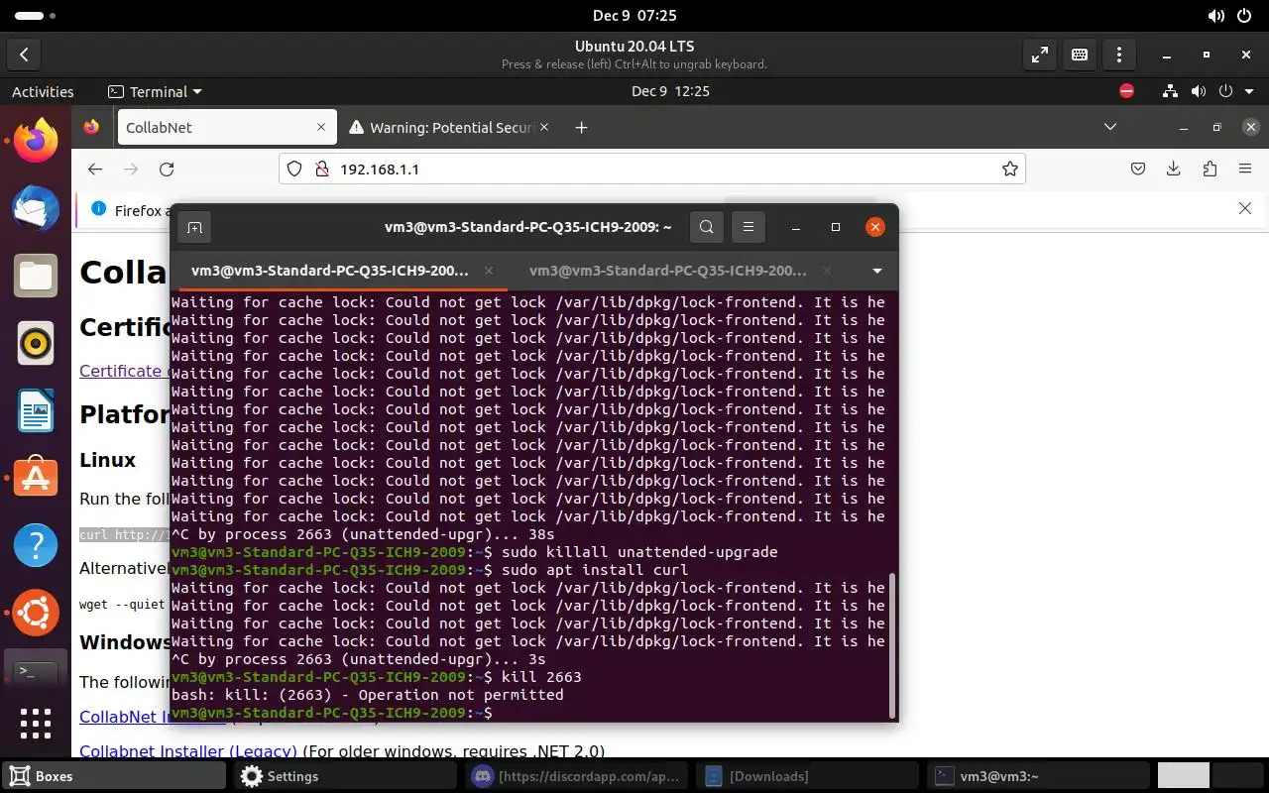The height and width of the screenshot is (793, 1269).
Task: Show Applications grid in the dock
Action: click(x=36, y=723)
